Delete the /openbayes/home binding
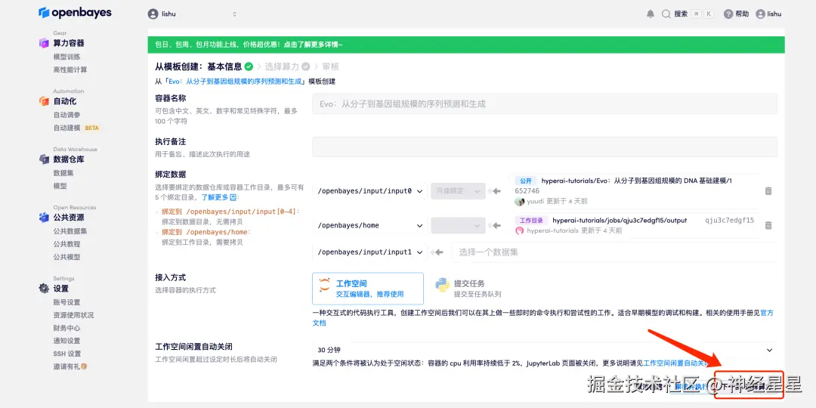This screenshot has height=408, width=816. tap(768, 225)
